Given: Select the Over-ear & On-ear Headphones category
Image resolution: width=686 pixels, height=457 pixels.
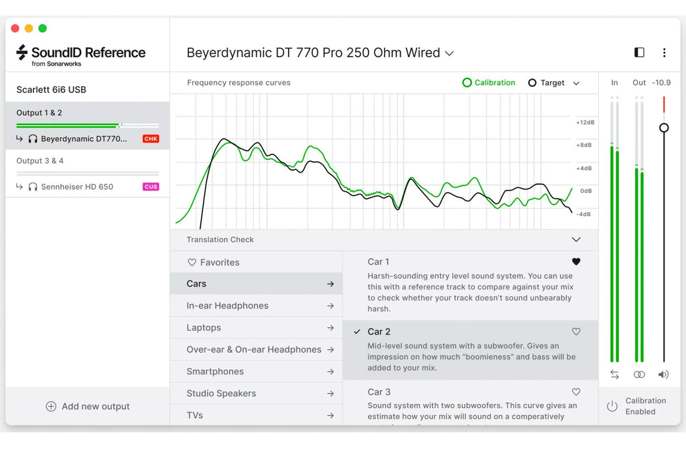Looking at the screenshot, I should point(257,349).
